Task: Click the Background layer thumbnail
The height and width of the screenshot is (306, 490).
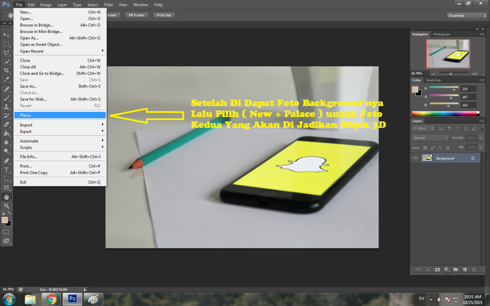Action: [x=427, y=158]
